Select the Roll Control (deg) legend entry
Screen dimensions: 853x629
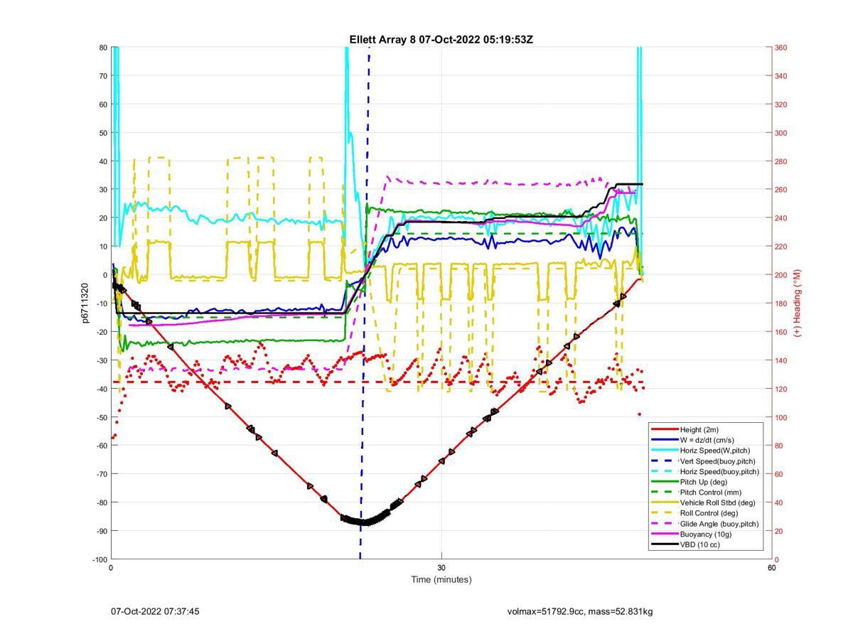(694, 513)
